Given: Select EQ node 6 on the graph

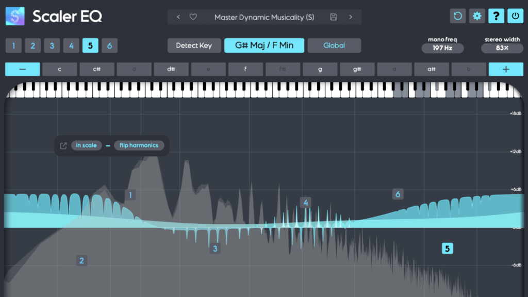Looking at the screenshot, I should 398,194.
